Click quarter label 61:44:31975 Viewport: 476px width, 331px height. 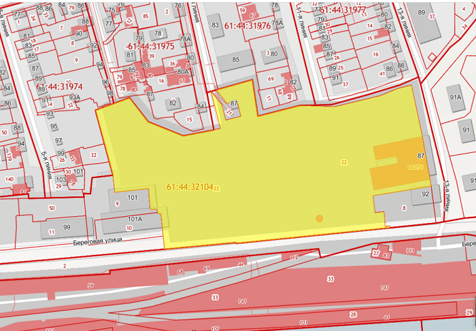[151, 46]
